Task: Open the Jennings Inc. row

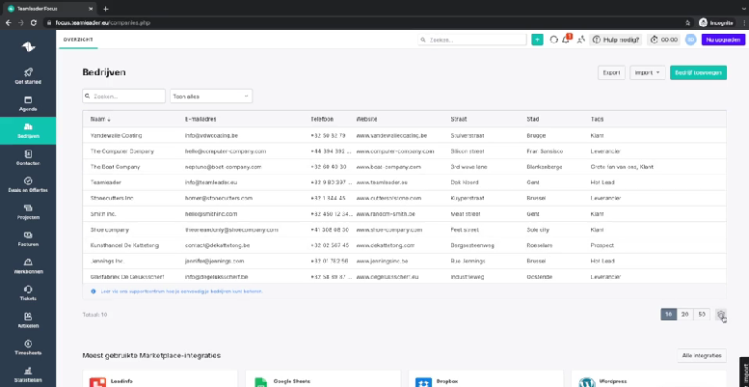Action: (404, 261)
